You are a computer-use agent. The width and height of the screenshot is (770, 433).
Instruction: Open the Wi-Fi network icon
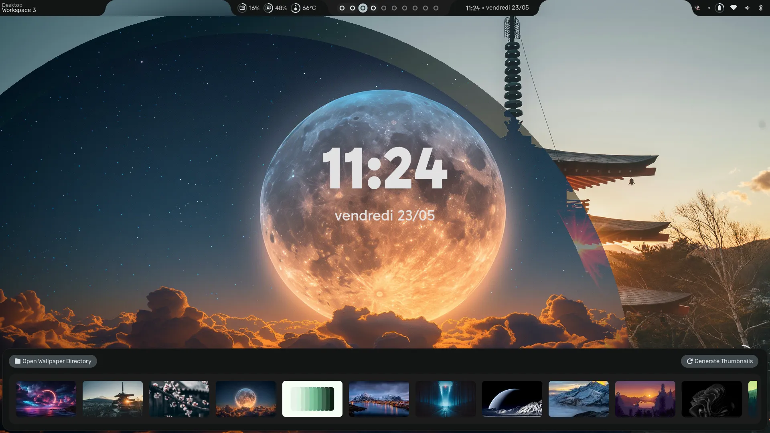[734, 8]
